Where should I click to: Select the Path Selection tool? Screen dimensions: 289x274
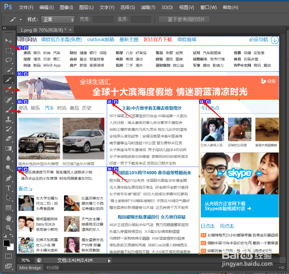9,198
